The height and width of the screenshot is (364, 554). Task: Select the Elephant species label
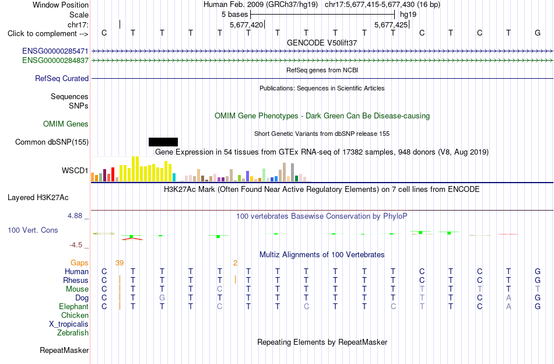point(73,306)
